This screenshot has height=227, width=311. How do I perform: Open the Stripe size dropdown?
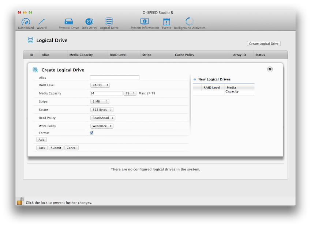click(100, 101)
